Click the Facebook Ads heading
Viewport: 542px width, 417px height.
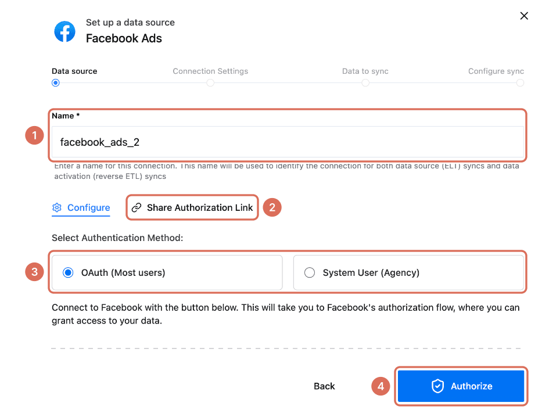pos(124,38)
